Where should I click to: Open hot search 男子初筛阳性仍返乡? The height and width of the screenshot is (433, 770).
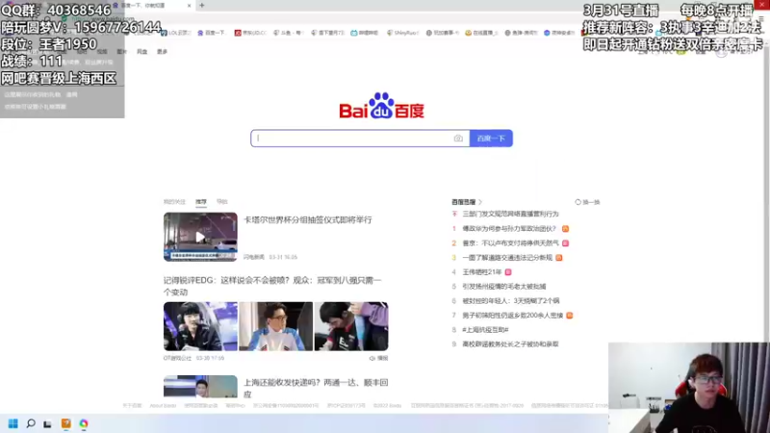click(x=513, y=316)
